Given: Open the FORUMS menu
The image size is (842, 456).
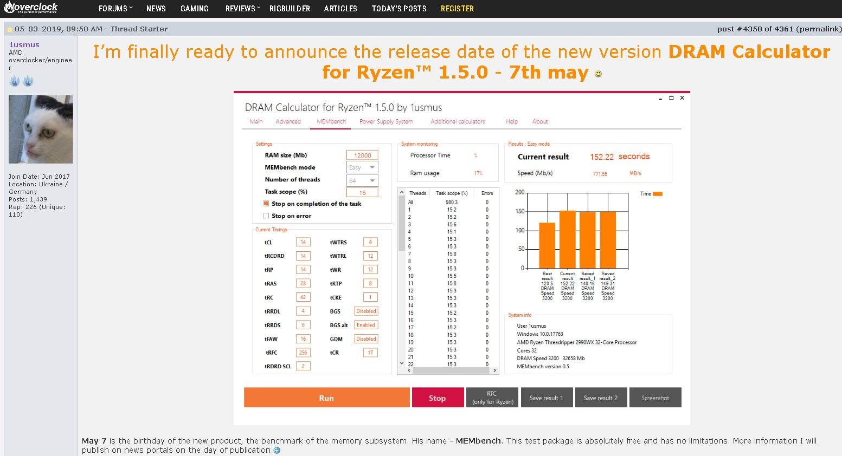Looking at the screenshot, I should [115, 9].
